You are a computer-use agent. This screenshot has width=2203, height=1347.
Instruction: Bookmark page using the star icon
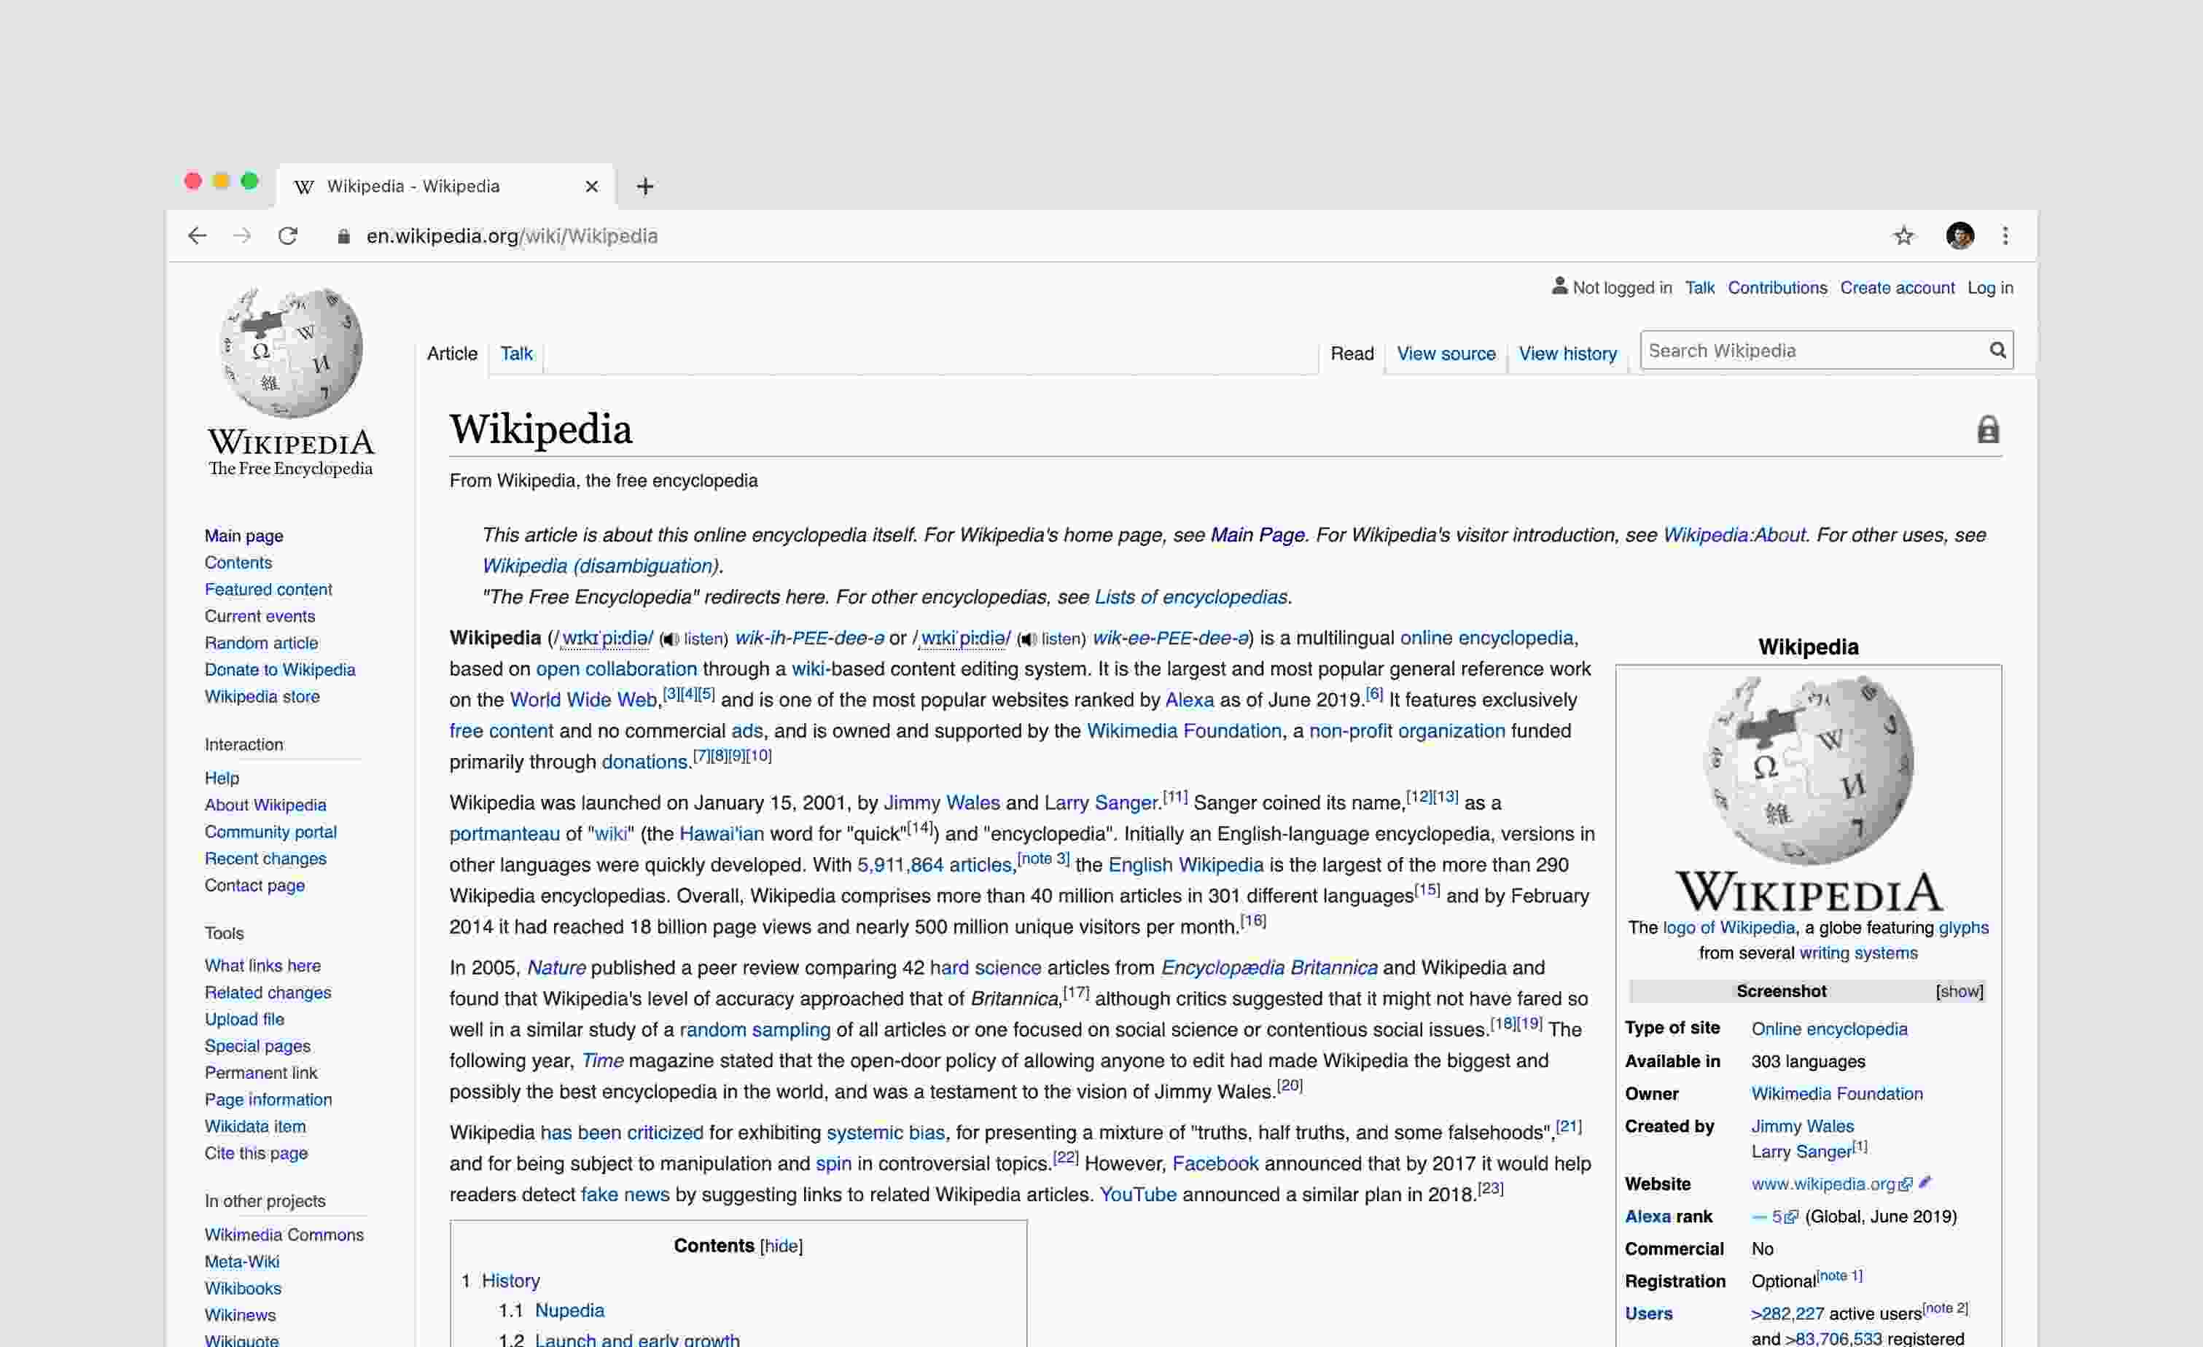coord(1903,236)
